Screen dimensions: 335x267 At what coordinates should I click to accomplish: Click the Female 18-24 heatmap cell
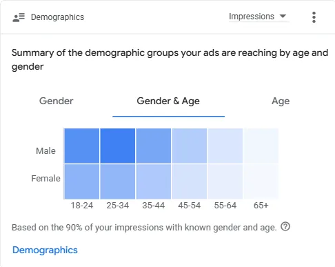(x=82, y=181)
